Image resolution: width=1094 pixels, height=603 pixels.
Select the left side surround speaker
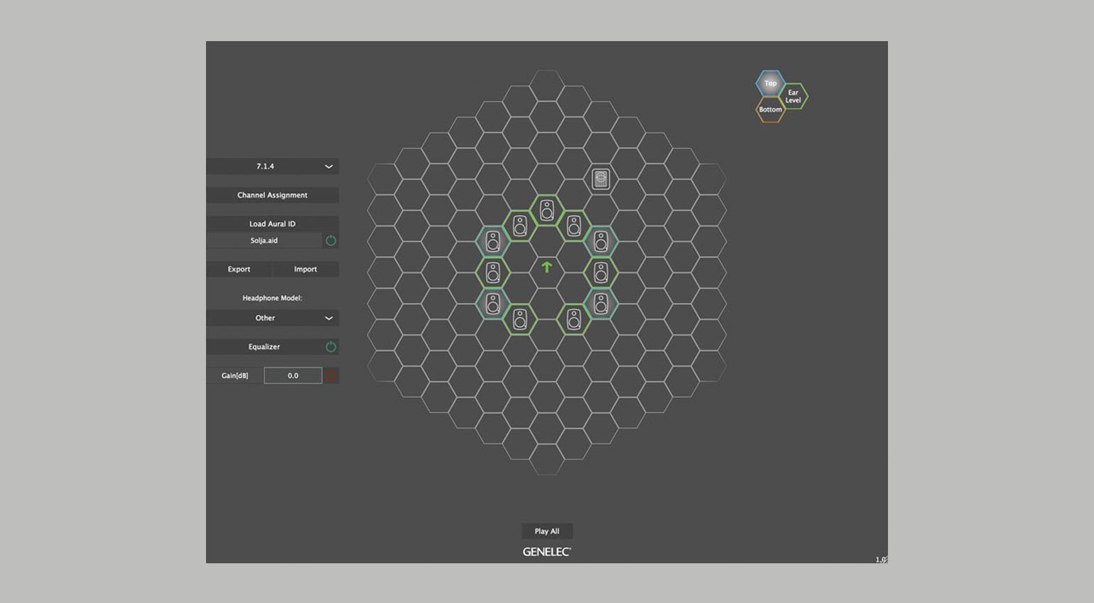pyautogui.click(x=493, y=272)
